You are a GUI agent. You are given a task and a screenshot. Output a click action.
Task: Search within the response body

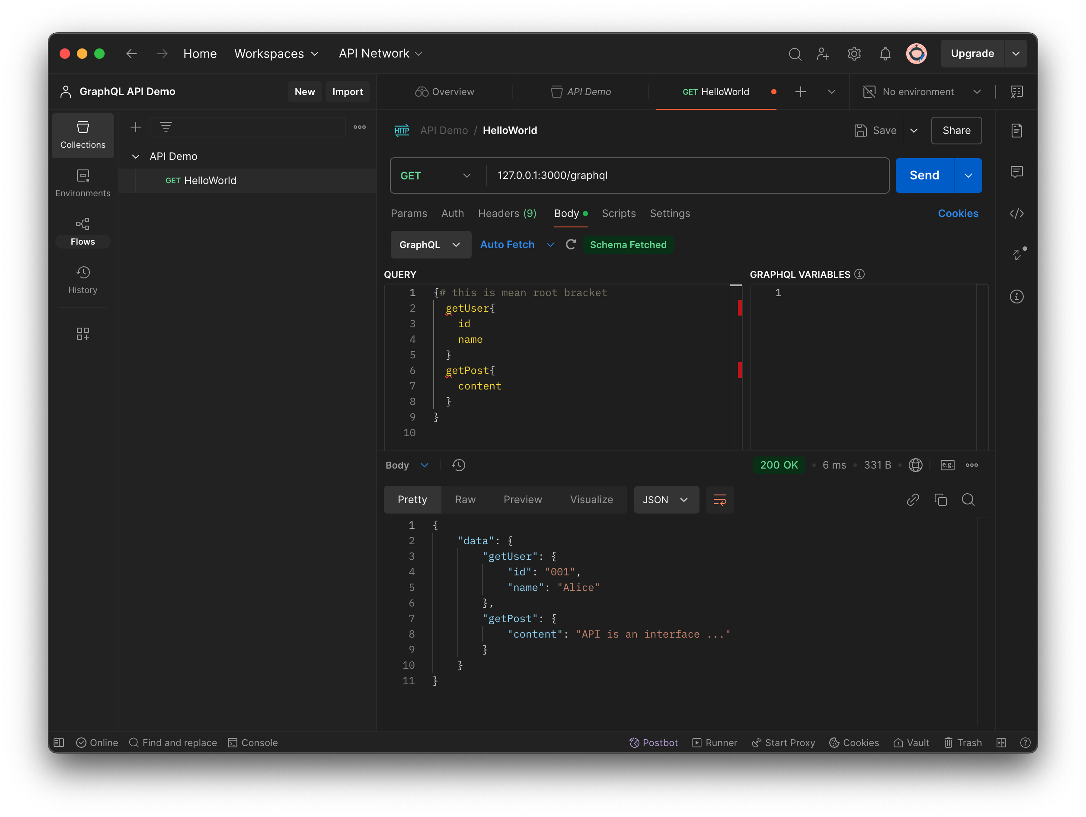click(968, 499)
